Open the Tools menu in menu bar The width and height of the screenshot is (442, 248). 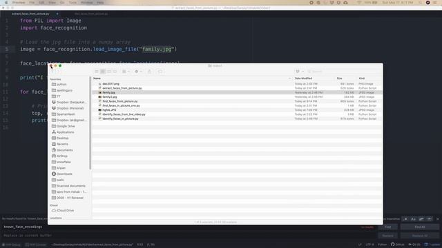pos(73,3)
